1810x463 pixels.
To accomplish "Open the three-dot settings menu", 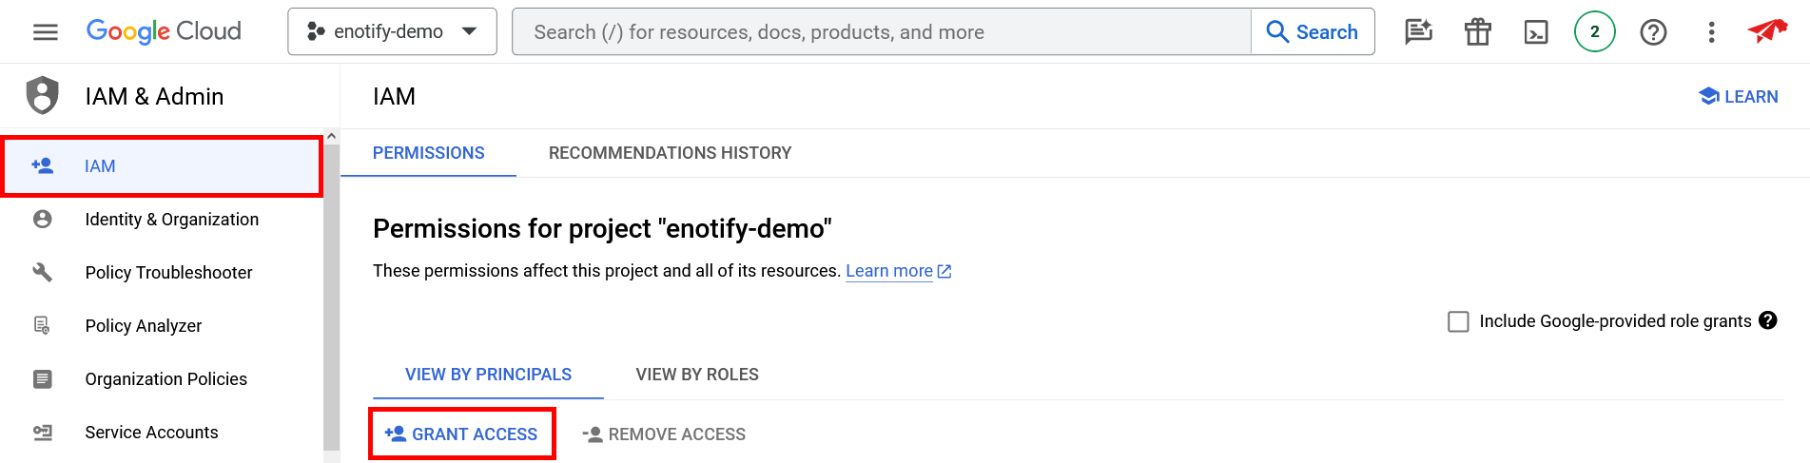I will pyautogui.click(x=1711, y=32).
